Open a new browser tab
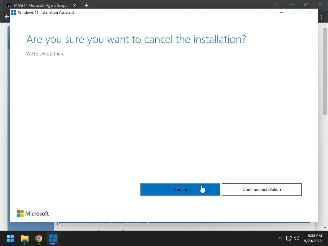Screen dimensions: 328x246 86,5
